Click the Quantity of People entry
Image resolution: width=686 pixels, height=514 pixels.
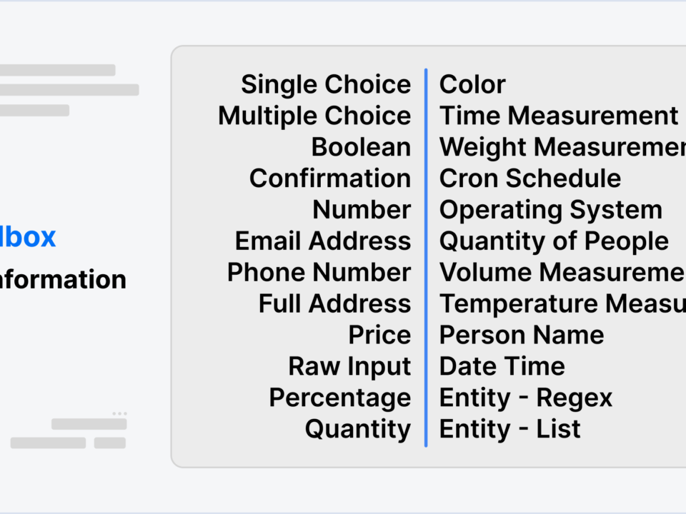pyautogui.click(x=554, y=241)
